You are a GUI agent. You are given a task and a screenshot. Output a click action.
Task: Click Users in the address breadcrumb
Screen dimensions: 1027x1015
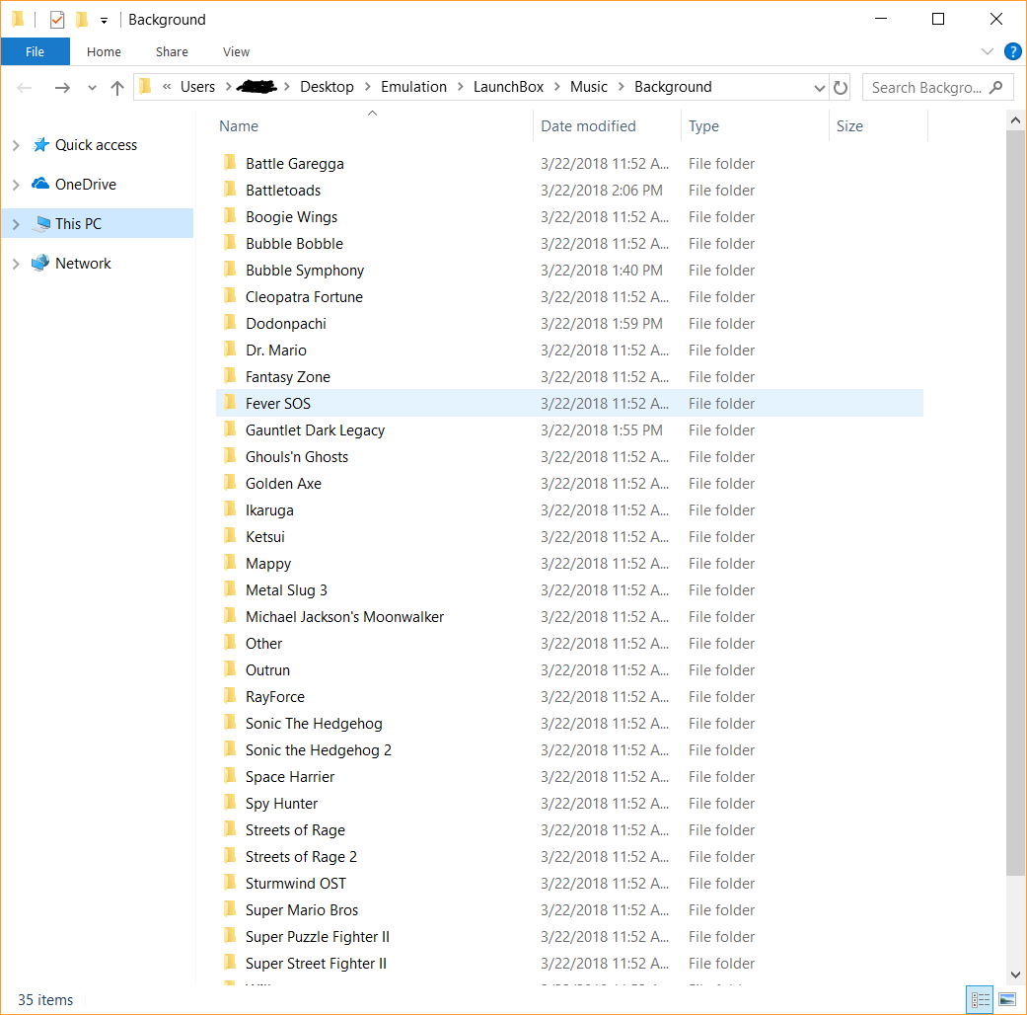[x=197, y=87]
